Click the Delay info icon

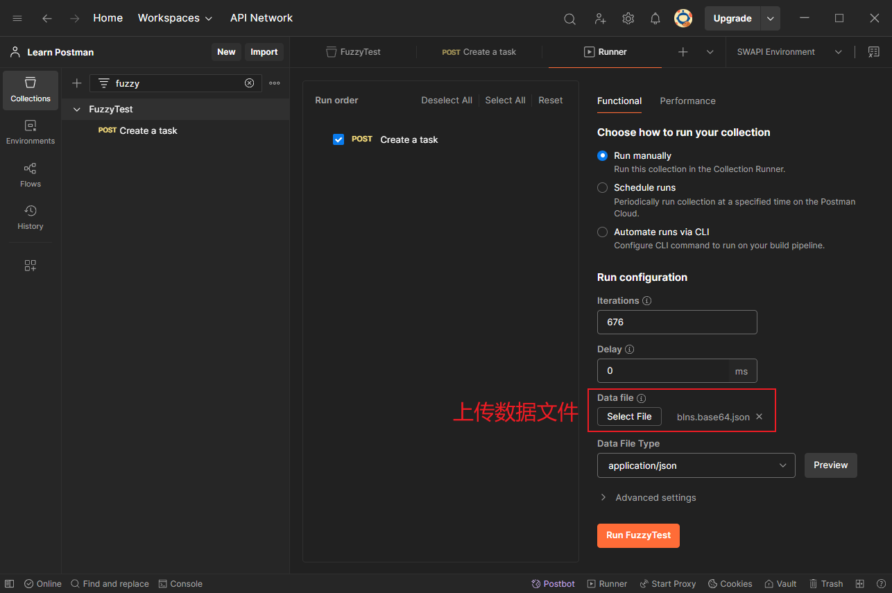[629, 350]
